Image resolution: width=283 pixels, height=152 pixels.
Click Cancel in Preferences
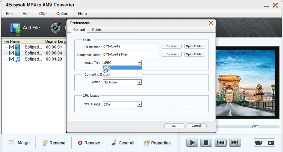pos(196,126)
